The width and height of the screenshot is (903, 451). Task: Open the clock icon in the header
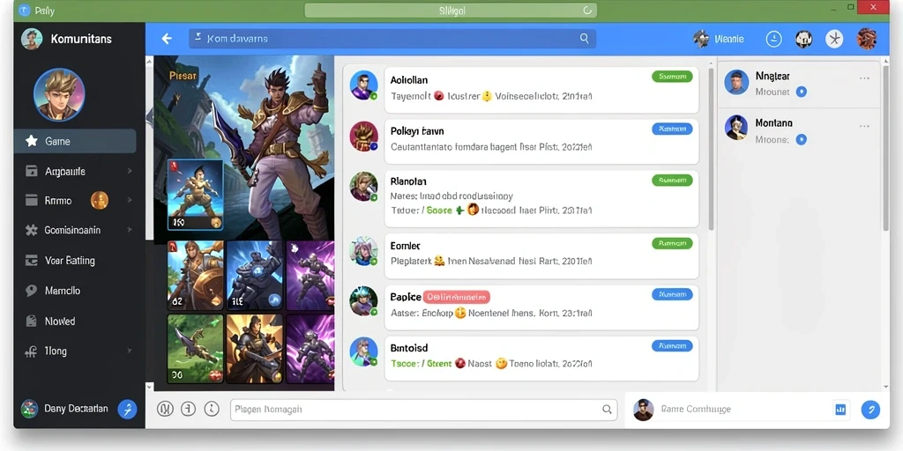point(774,39)
